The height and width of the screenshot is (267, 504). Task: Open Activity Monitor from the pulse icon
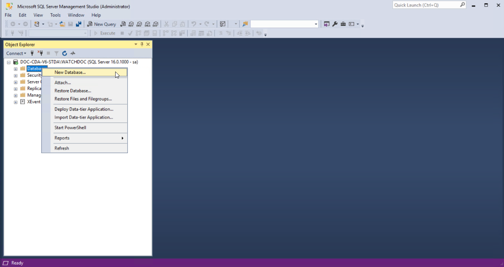tap(73, 53)
